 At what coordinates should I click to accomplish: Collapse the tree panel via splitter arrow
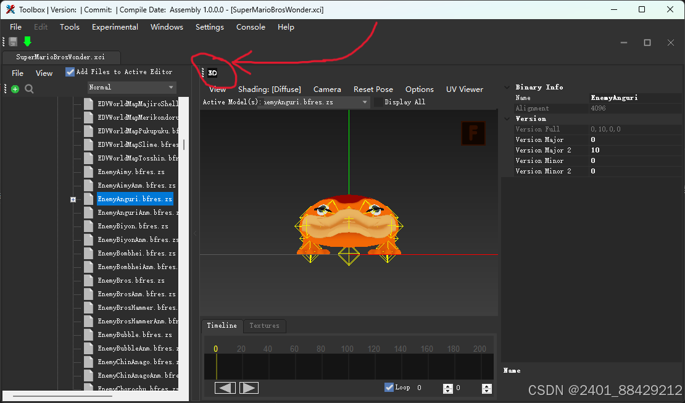[x=195, y=233]
